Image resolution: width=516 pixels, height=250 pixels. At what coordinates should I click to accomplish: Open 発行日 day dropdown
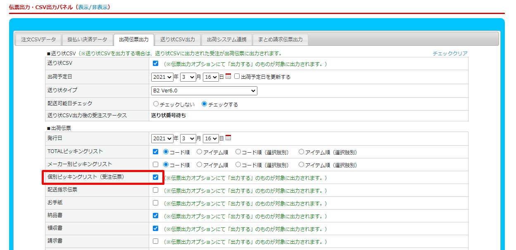click(210, 139)
